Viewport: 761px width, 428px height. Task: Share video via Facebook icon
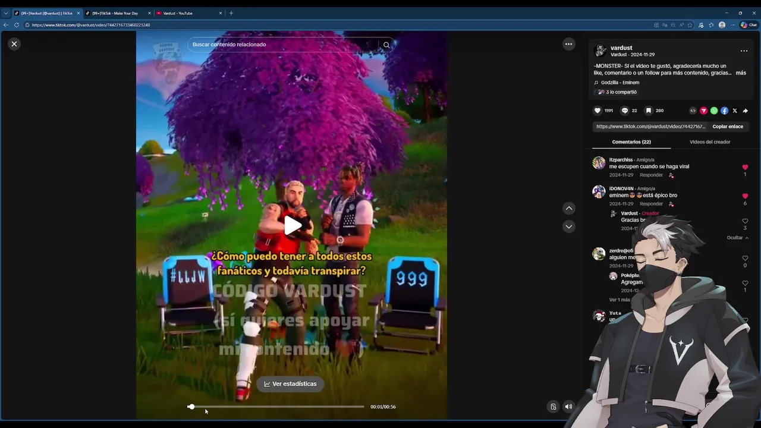coord(724,111)
